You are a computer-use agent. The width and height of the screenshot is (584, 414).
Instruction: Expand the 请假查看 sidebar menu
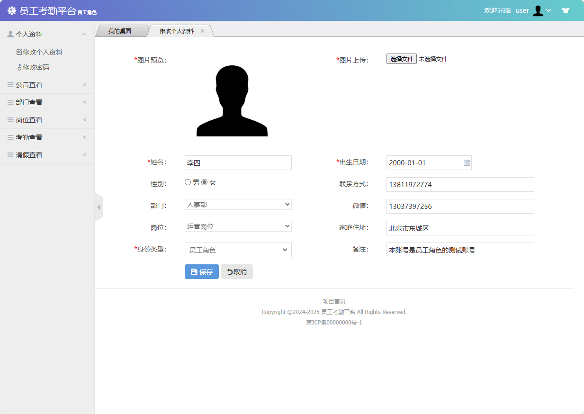[28, 154]
